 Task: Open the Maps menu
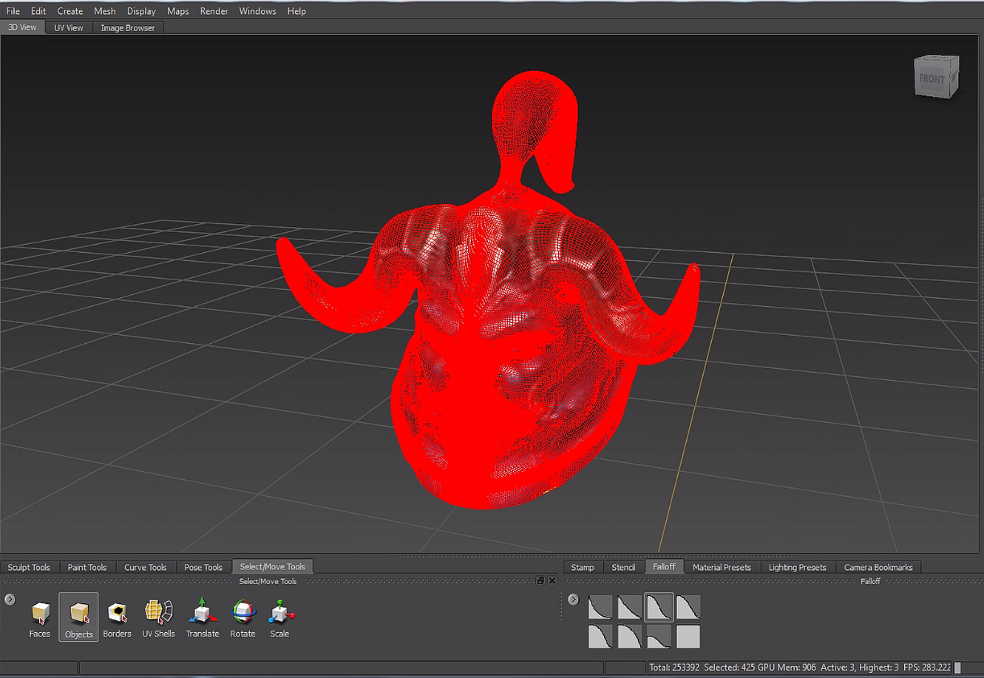[x=177, y=10]
